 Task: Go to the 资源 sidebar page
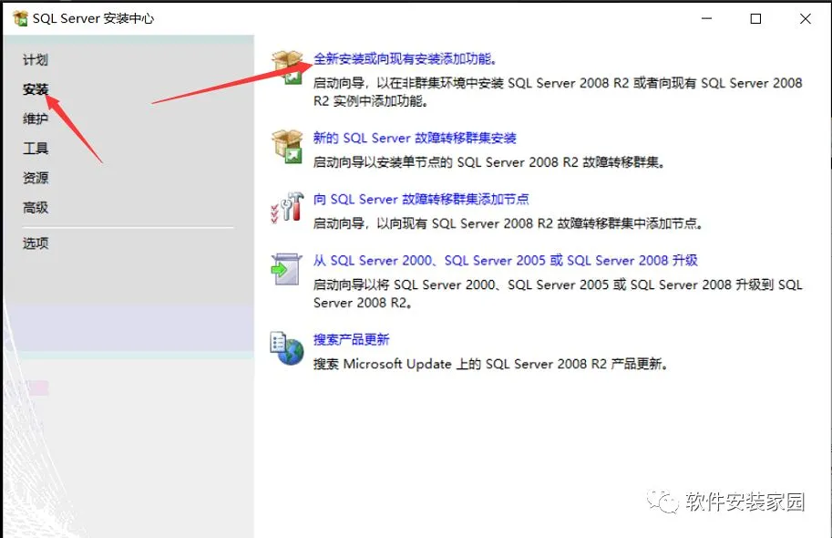(x=36, y=178)
